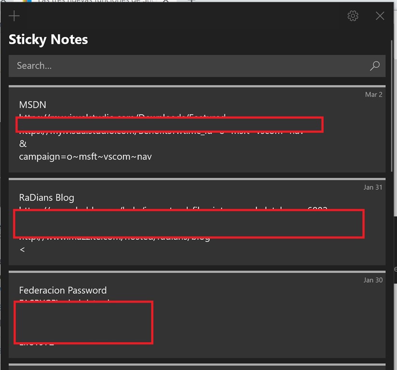Click the Sticky Notes heading
This screenshot has width=397, height=370.
[x=48, y=40]
